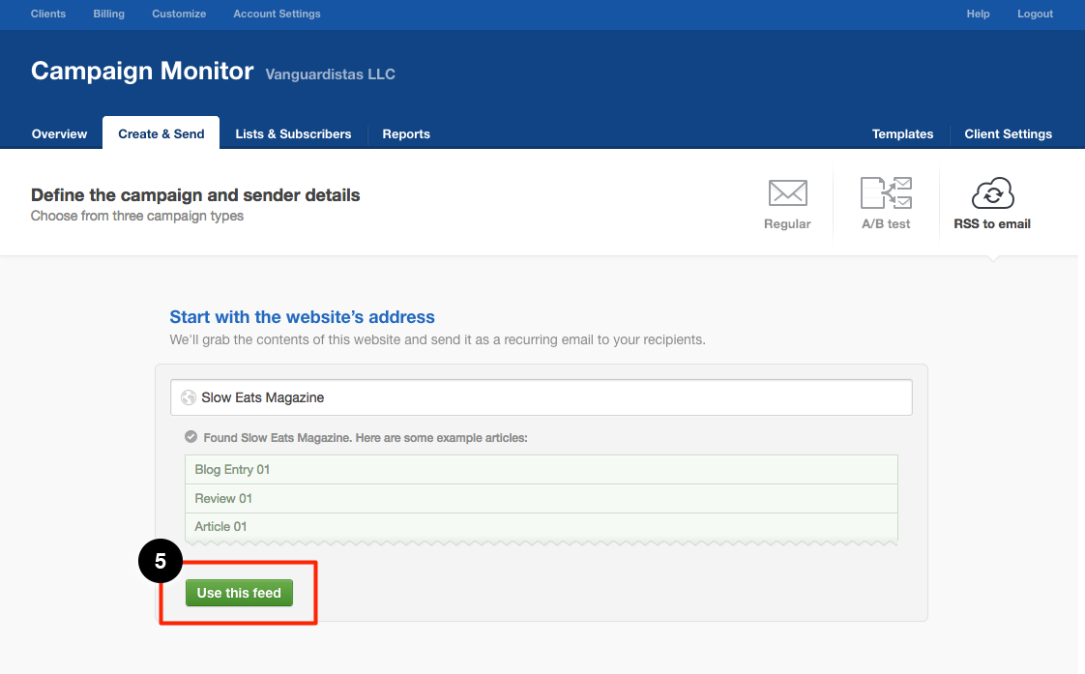This screenshot has width=1085, height=674.
Task: Open the Lists & Subscribers tab
Action: point(293,134)
